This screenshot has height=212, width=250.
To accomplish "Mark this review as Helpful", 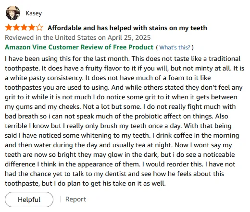I will click(x=29, y=200).
